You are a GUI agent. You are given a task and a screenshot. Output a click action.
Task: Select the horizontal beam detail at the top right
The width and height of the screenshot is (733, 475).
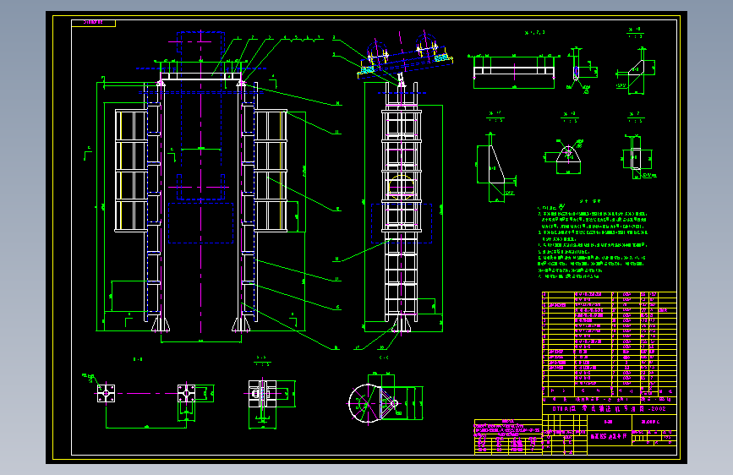pos(514,71)
